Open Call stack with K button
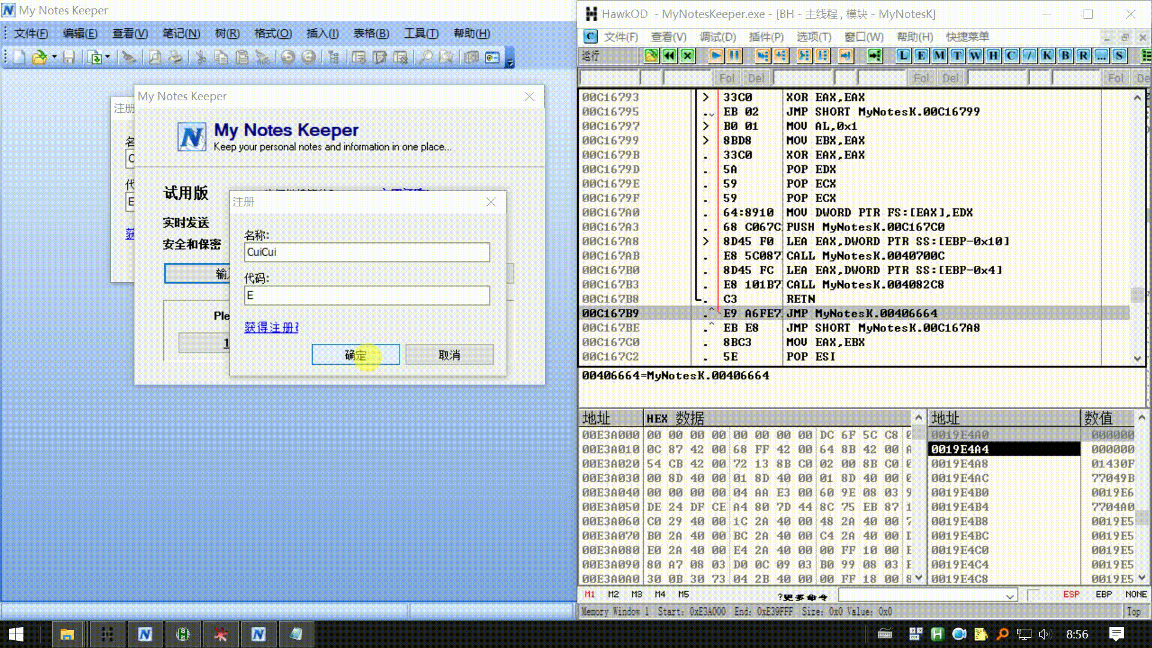Image resolution: width=1152 pixels, height=648 pixels. click(1047, 56)
